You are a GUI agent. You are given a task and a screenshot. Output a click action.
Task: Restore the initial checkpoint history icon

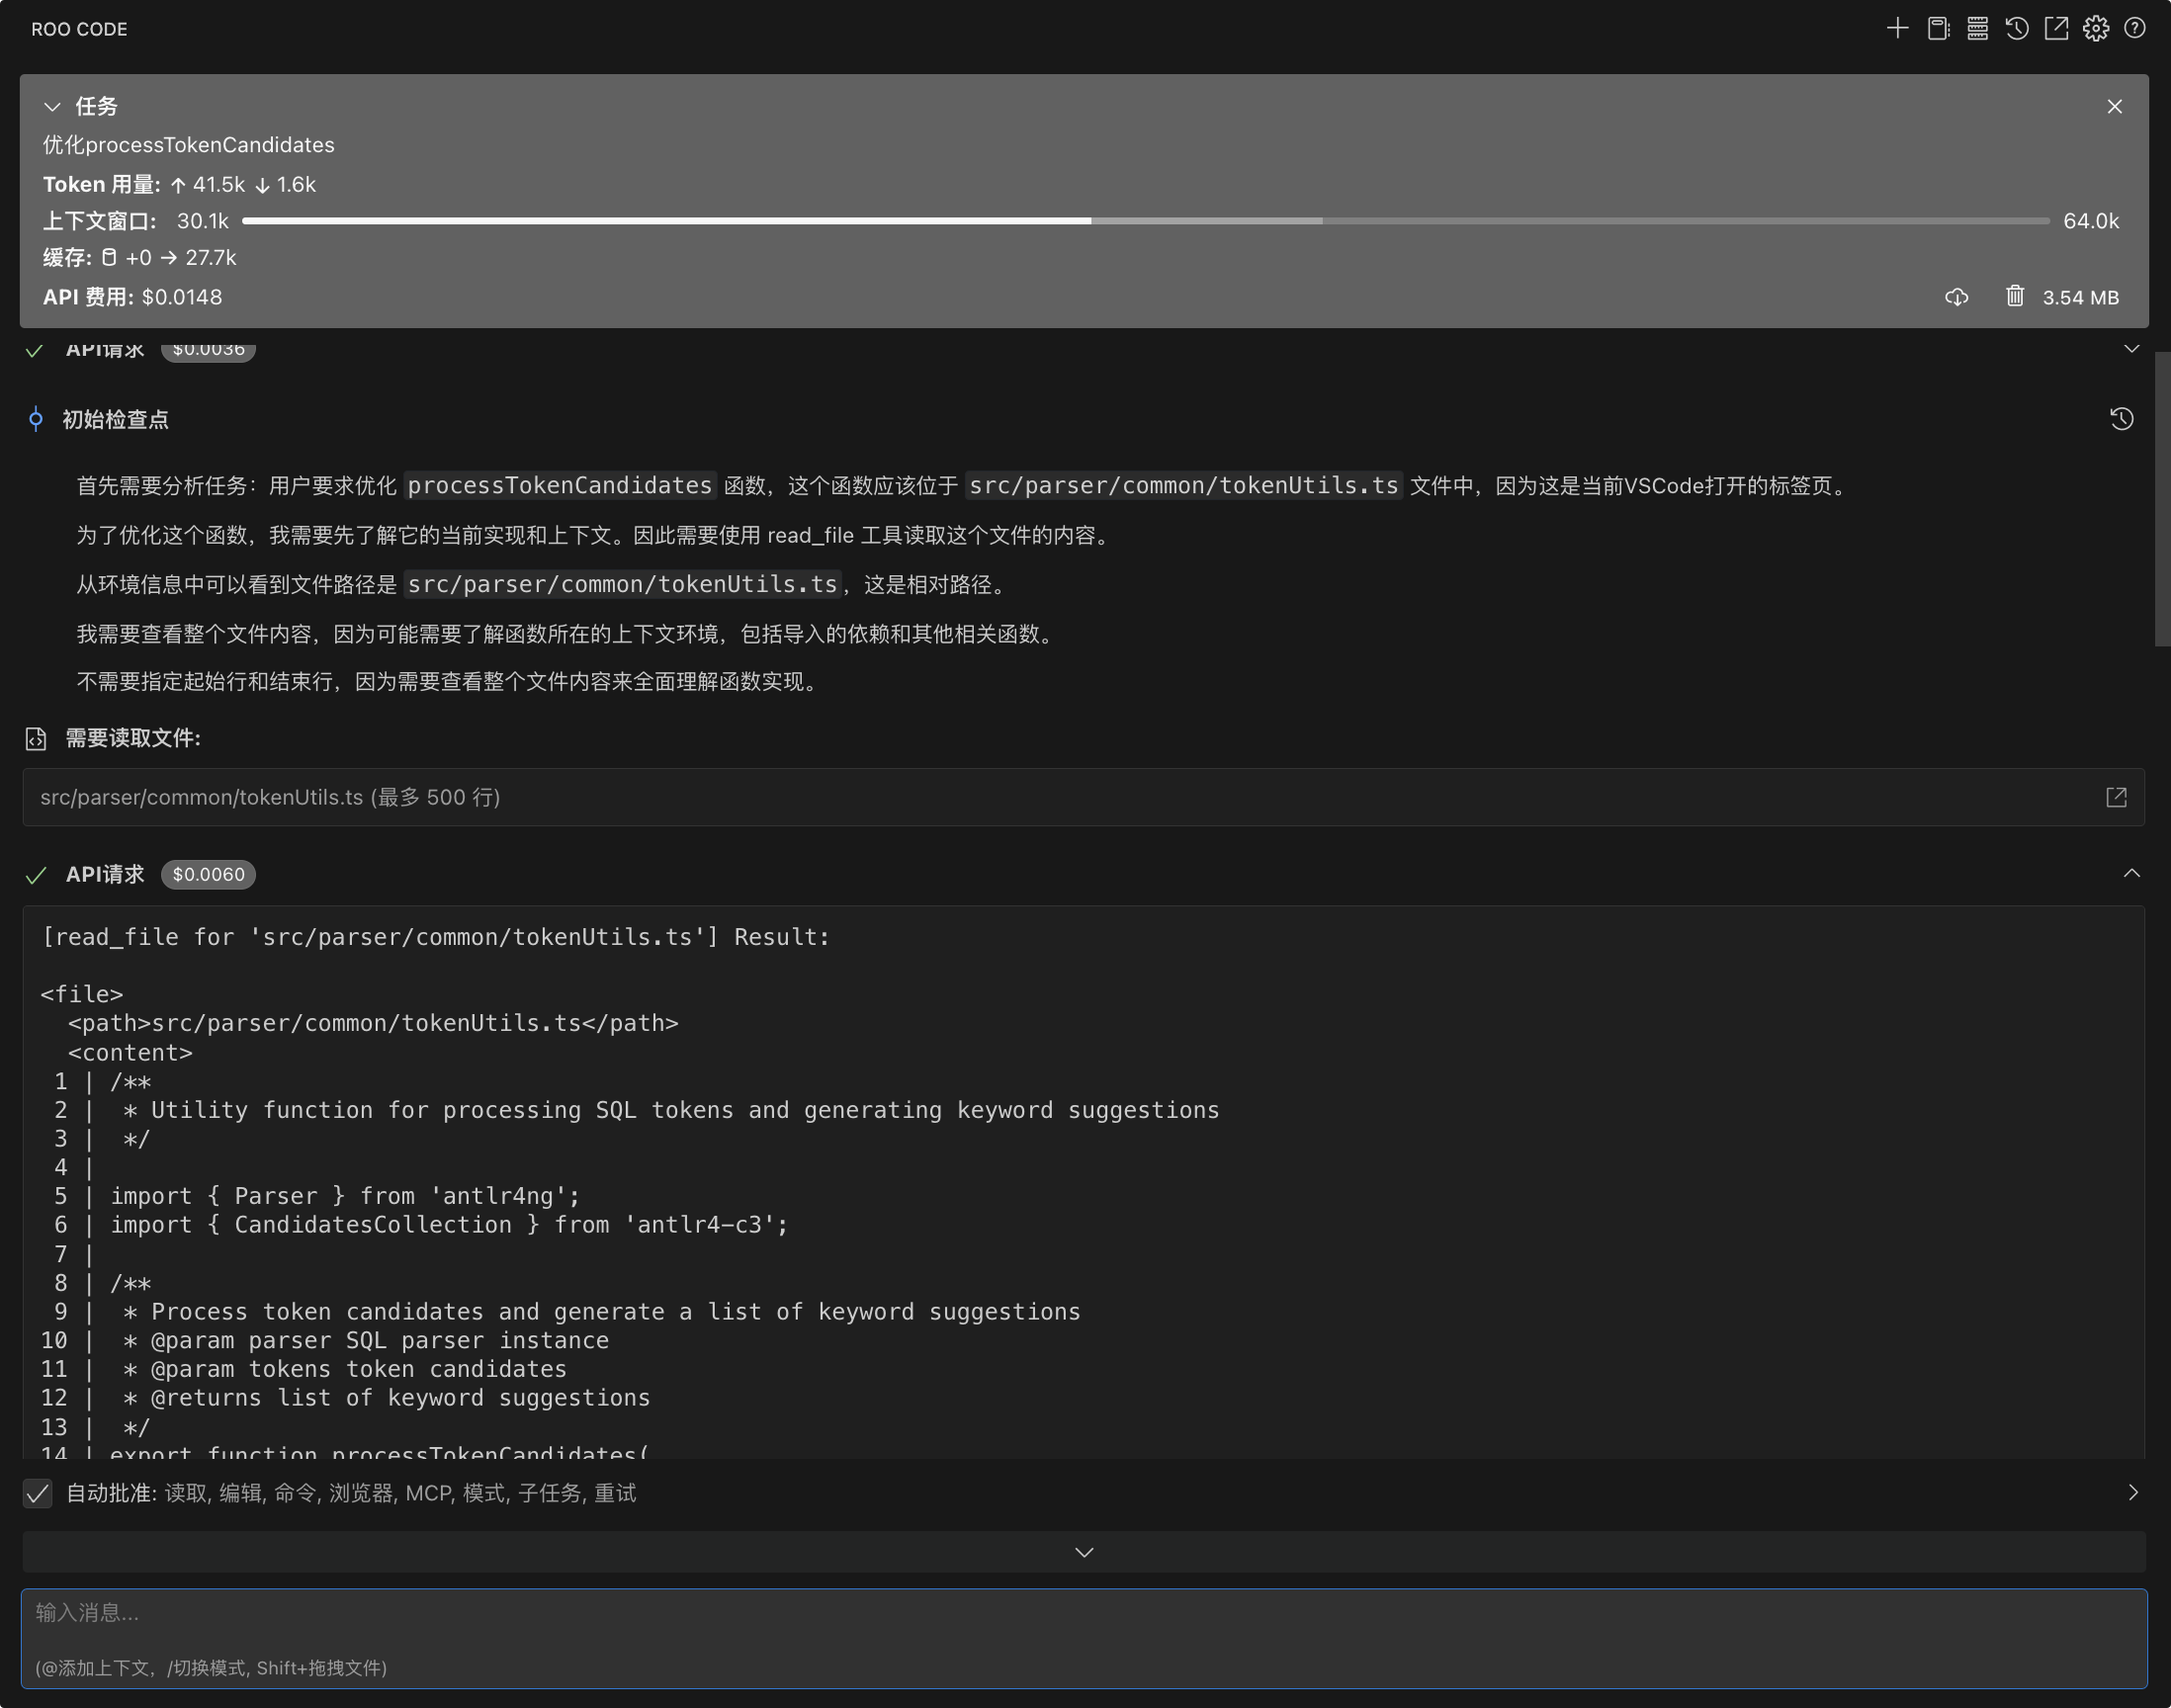tap(2121, 419)
